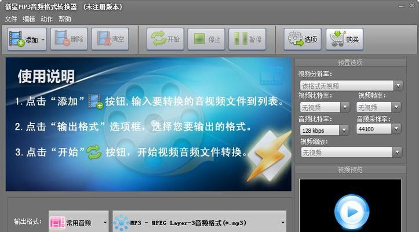
Task: Expand the 视频缩放 dropdown
Action: (397, 153)
